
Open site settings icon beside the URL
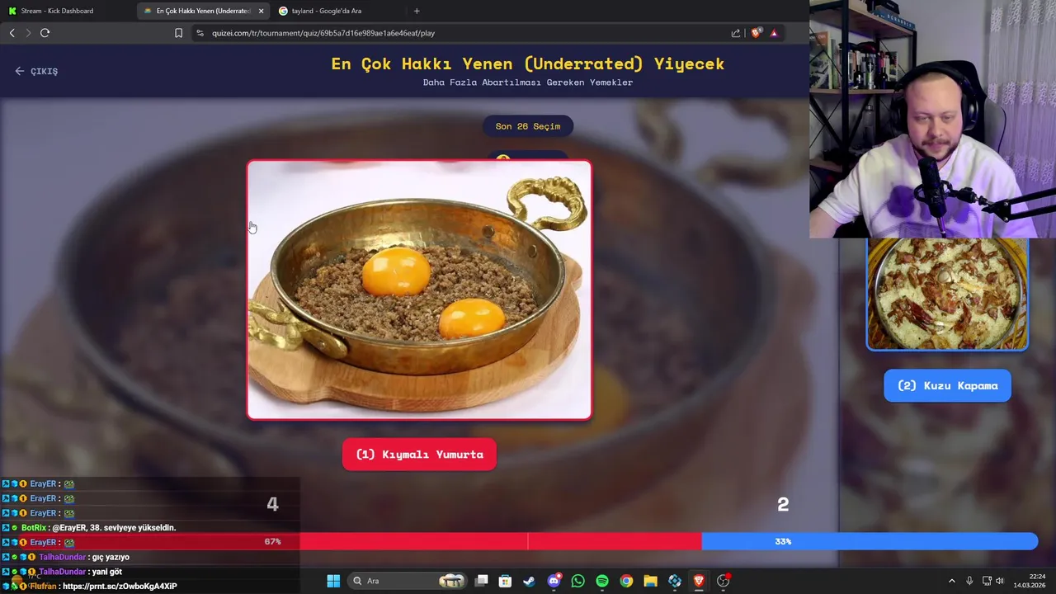[x=200, y=33]
